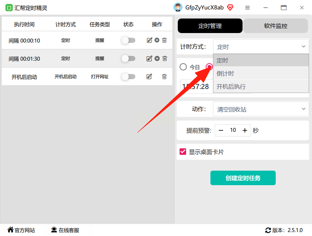This screenshot has width=312, height=236.
Task: Delete the 开机后启动 task
Action: (x=164, y=77)
